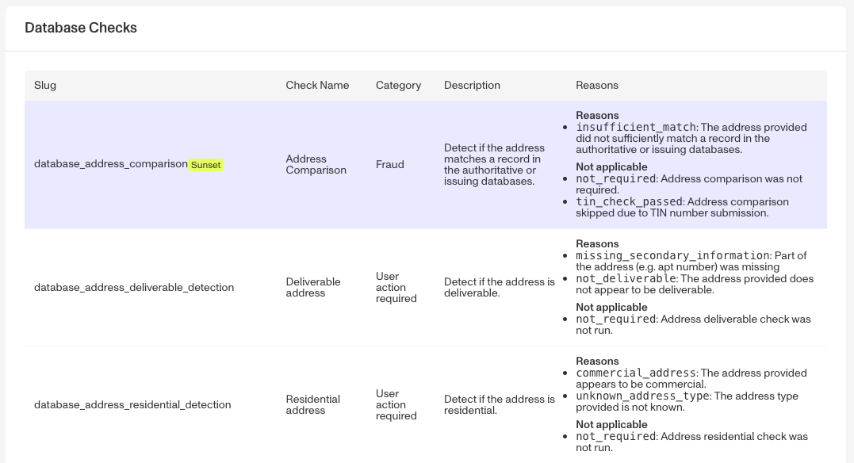The width and height of the screenshot is (854, 463).
Task: Click the database_address_residential_detection slug
Action: point(132,404)
